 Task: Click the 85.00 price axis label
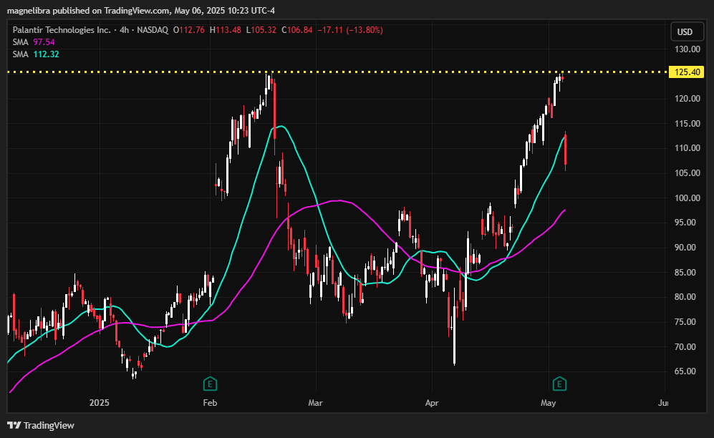coord(685,273)
